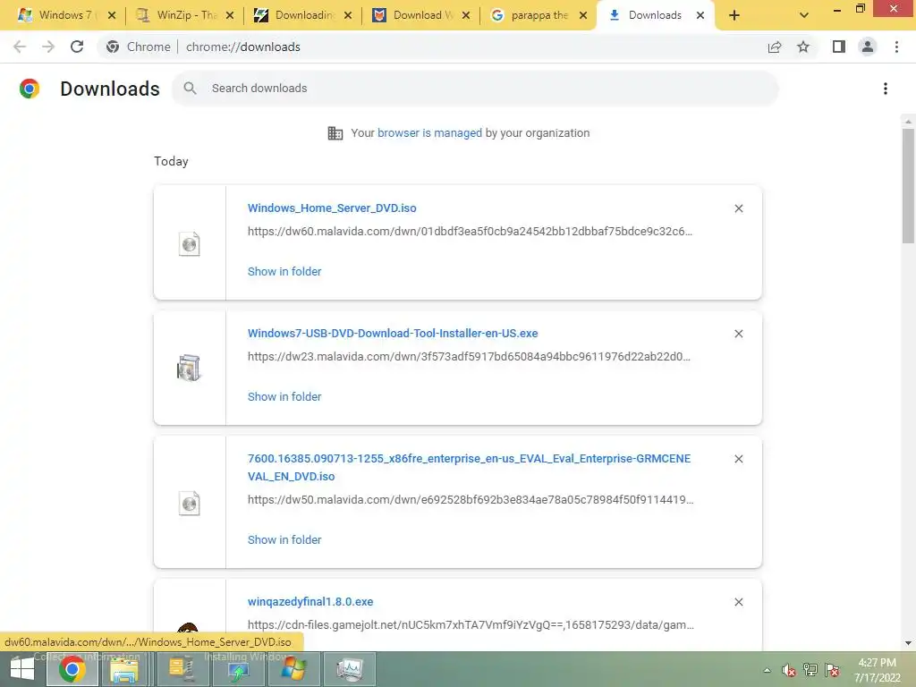This screenshot has height=687, width=916.
Task: Close the Windows 7 tab
Action: click(112, 15)
